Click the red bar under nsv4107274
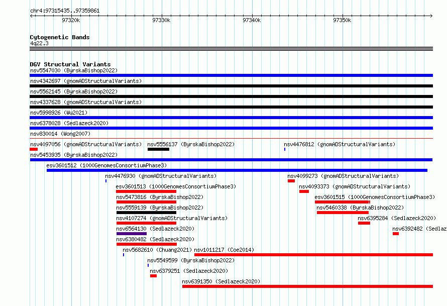The image size is (447, 306). coord(146,223)
